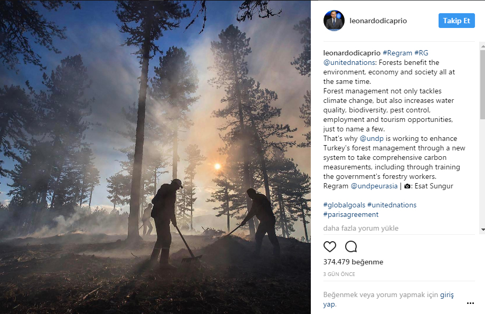Visit the @undp profile link

[372, 139]
